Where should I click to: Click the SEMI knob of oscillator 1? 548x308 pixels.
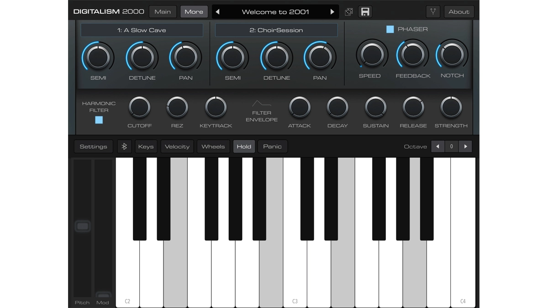98,57
